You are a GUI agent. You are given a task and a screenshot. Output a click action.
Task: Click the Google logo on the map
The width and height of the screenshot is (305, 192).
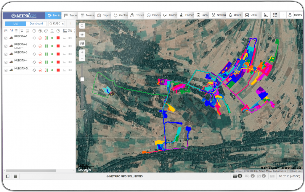85,169
